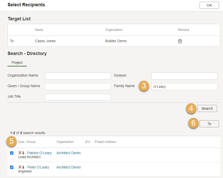Screen dimensions: 223x178
Task: Click the User / Group column header
Action: [27, 142]
